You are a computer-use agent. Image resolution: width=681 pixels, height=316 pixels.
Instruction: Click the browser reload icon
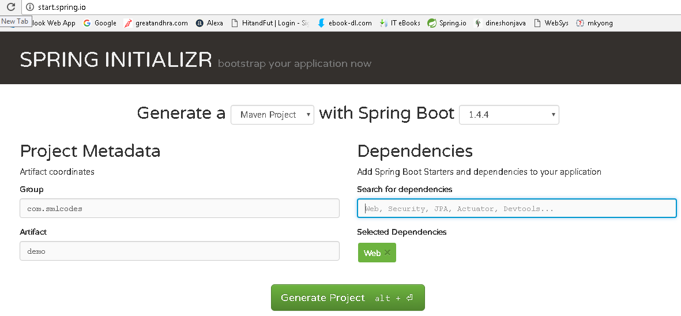coord(10,7)
